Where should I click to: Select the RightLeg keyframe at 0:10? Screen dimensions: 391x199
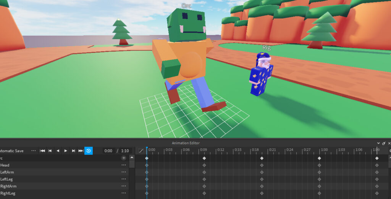click(204, 193)
